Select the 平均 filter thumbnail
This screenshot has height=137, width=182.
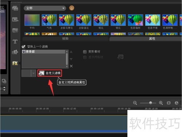tap(32, 20)
